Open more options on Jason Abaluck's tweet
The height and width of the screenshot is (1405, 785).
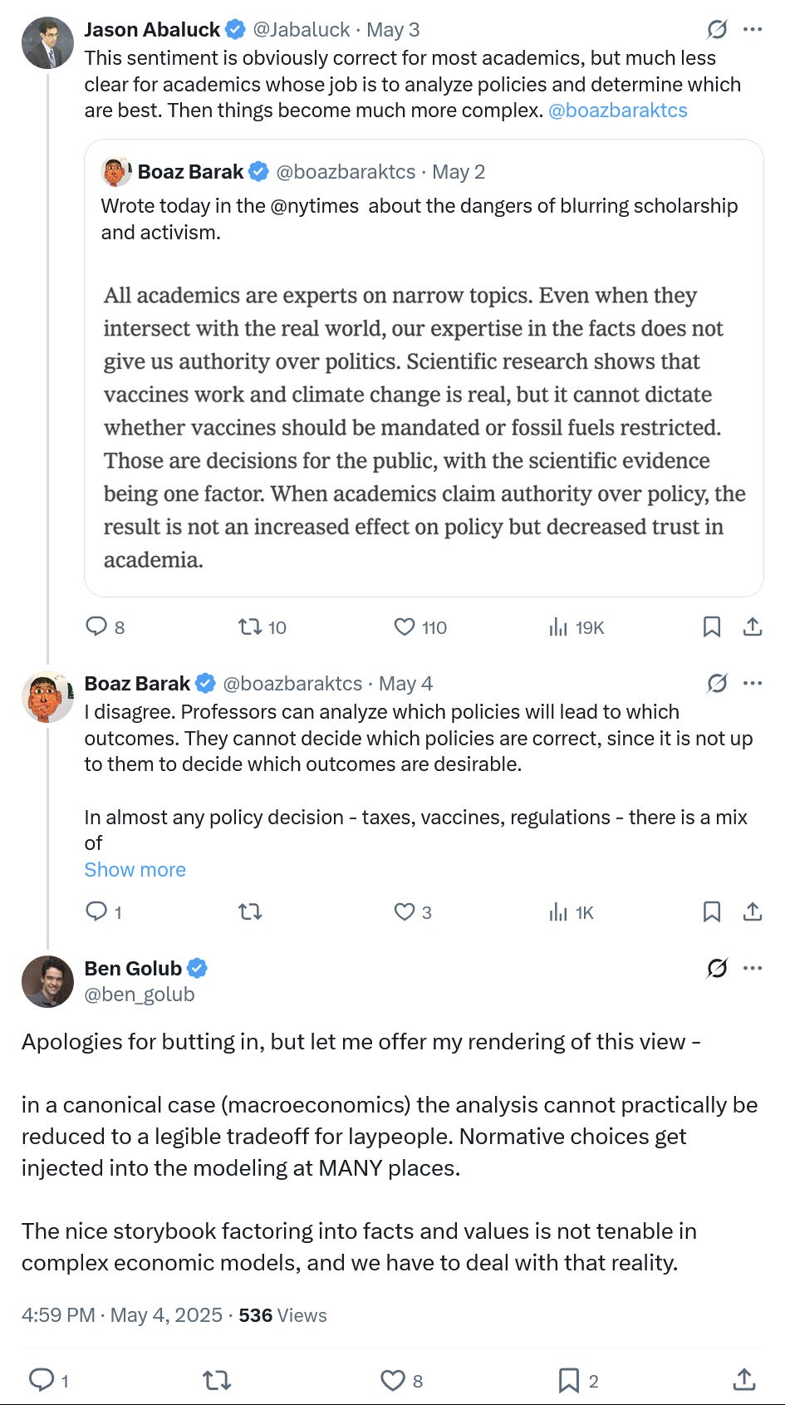point(753,30)
